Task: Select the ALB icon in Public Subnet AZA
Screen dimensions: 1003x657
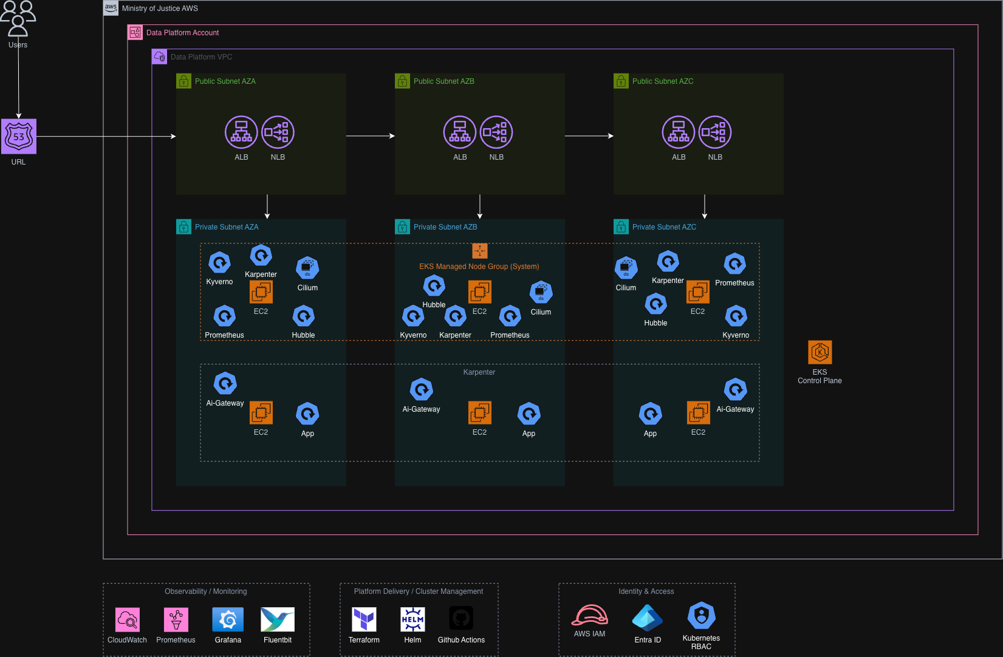Action: [x=241, y=132]
